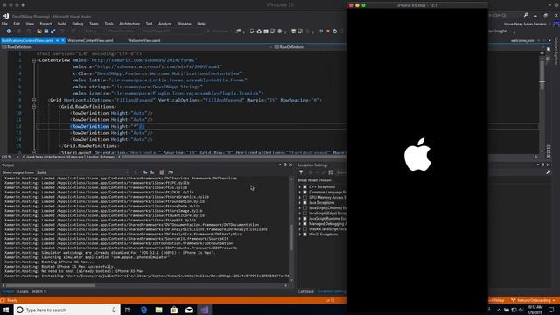Pin the Output panel with auto-hide icon
The image size is (560, 315).
[x=285, y=165]
